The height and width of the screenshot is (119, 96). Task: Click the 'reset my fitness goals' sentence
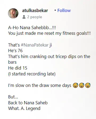[x=49, y=33]
